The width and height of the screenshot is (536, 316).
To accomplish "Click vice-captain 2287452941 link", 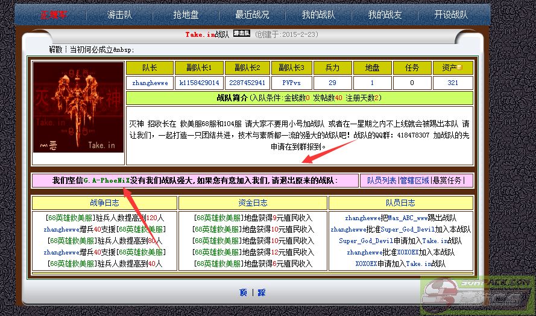I will pyautogui.click(x=247, y=83).
